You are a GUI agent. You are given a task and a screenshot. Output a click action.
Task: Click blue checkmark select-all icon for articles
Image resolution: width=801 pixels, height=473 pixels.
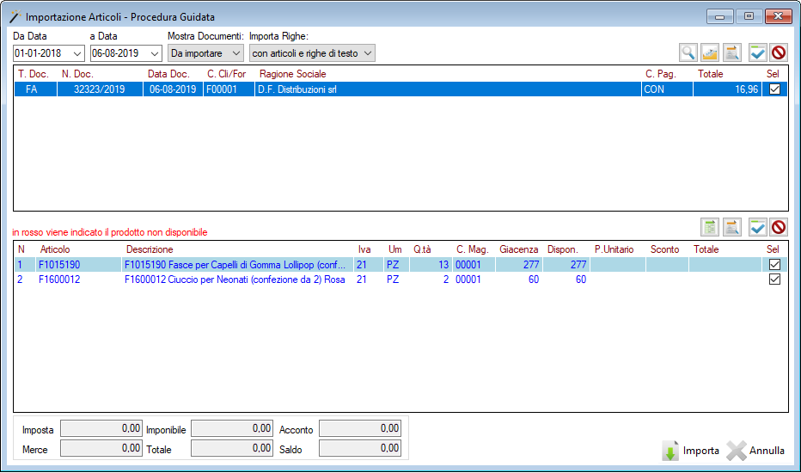click(x=757, y=227)
